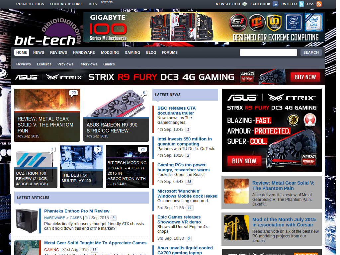Click the Facebook icon in top bar
Screen dimensions: 340x255
pyautogui.click(x=275, y=4)
